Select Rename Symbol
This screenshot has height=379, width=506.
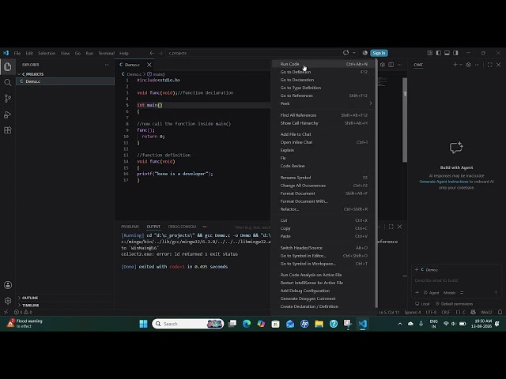click(x=323, y=178)
